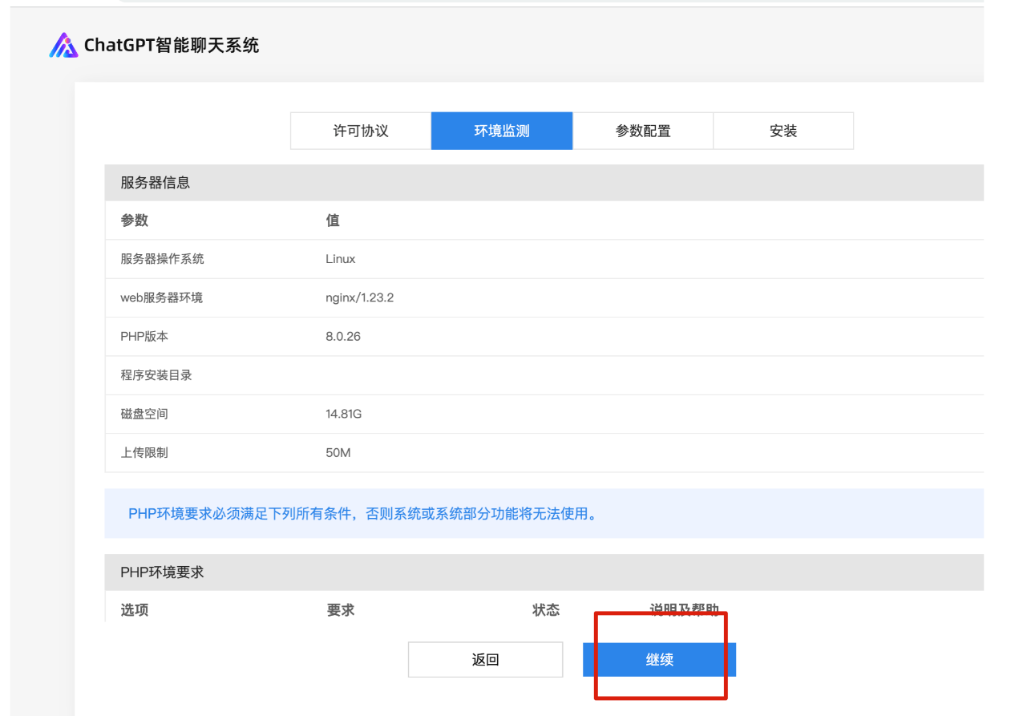Click the ChatGPT system logo icon
This screenshot has width=1023, height=716.
pos(63,45)
